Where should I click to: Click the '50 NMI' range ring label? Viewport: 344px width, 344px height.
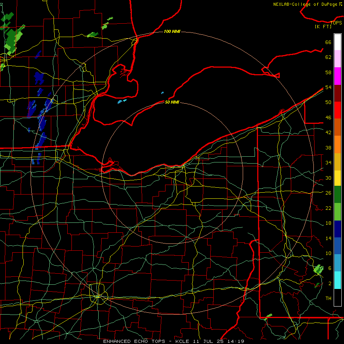point(172,102)
